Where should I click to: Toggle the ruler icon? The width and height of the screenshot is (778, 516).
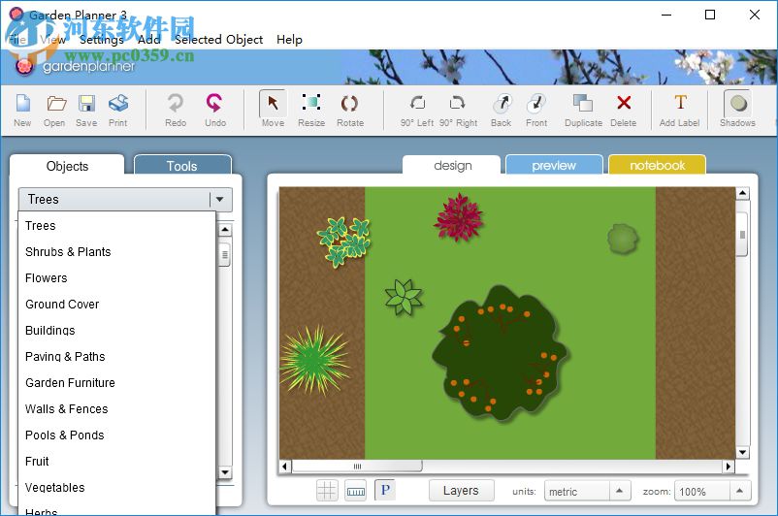click(x=356, y=491)
